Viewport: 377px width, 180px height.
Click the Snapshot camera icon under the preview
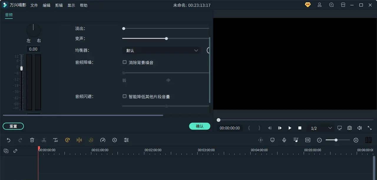[349, 128]
